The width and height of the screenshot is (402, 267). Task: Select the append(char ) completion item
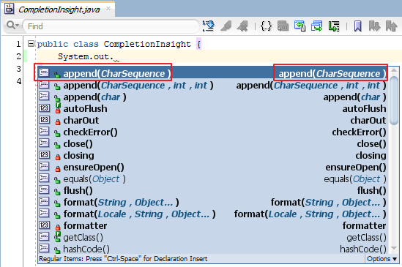coord(212,97)
